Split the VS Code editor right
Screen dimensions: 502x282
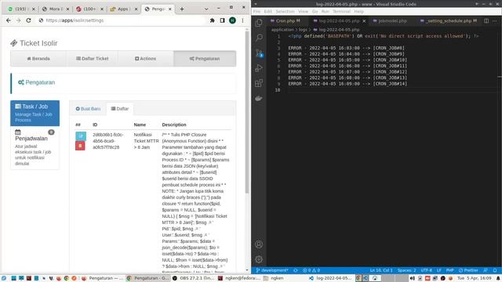click(x=486, y=21)
